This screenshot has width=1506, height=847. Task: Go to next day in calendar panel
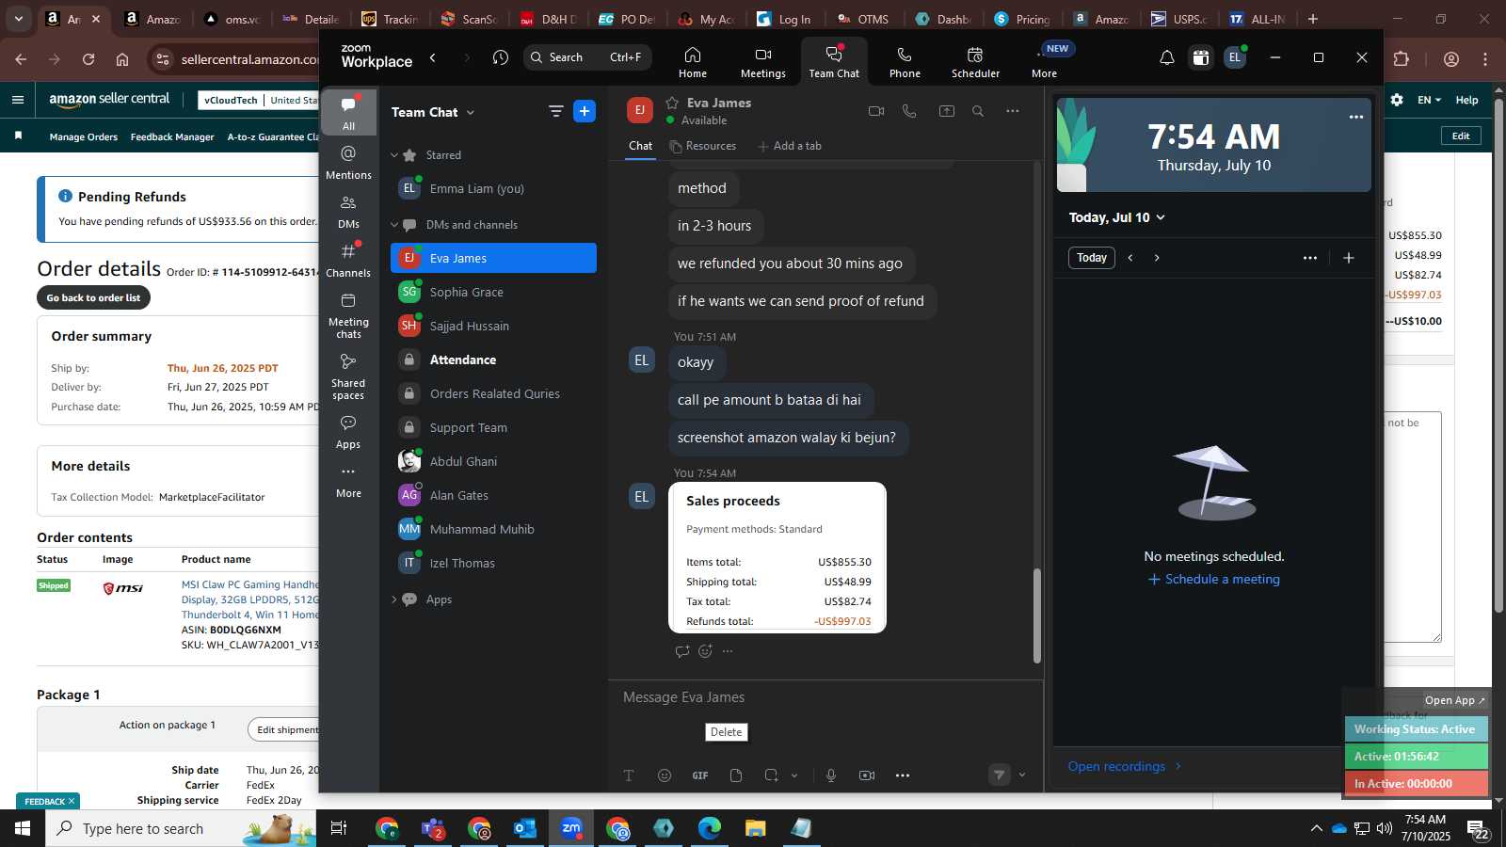point(1157,258)
